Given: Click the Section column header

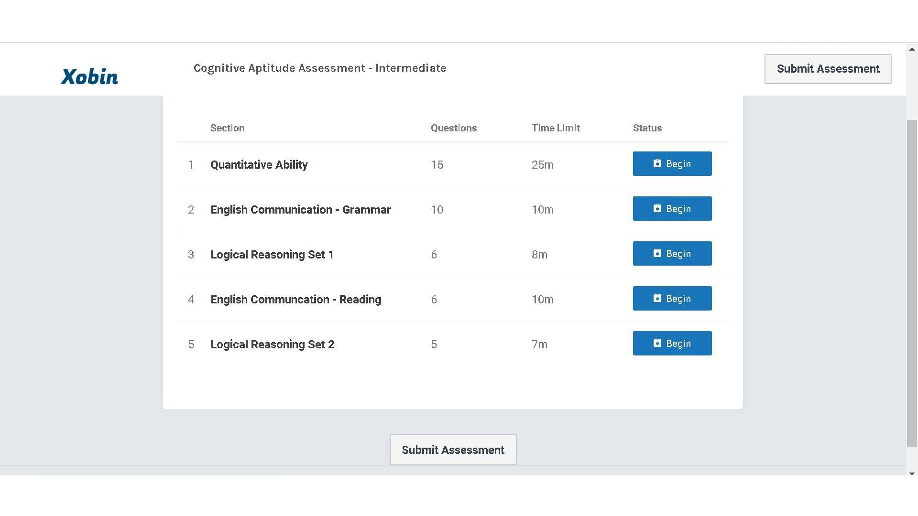Looking at the screenshot, I should pyautogui.click(x=227, y=128).
